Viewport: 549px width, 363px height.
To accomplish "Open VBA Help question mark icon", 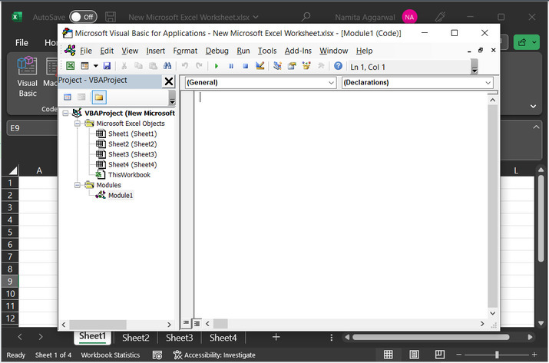I will click(x=338, y=66).
